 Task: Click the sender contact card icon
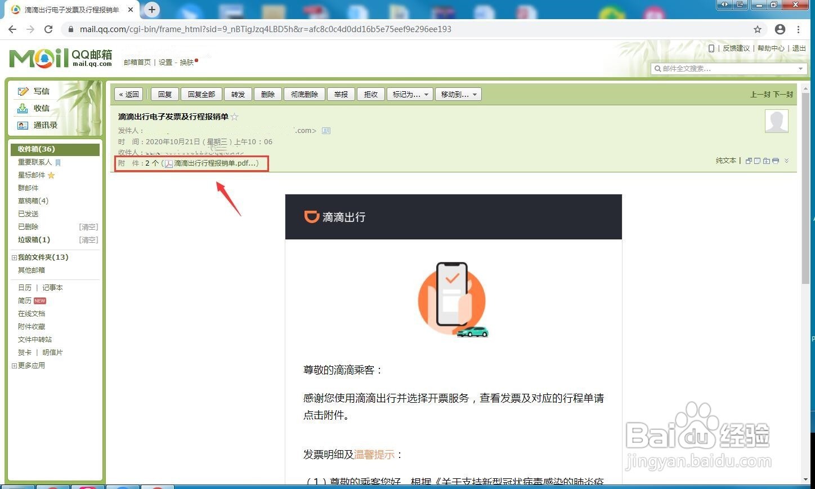pos(326,131)
